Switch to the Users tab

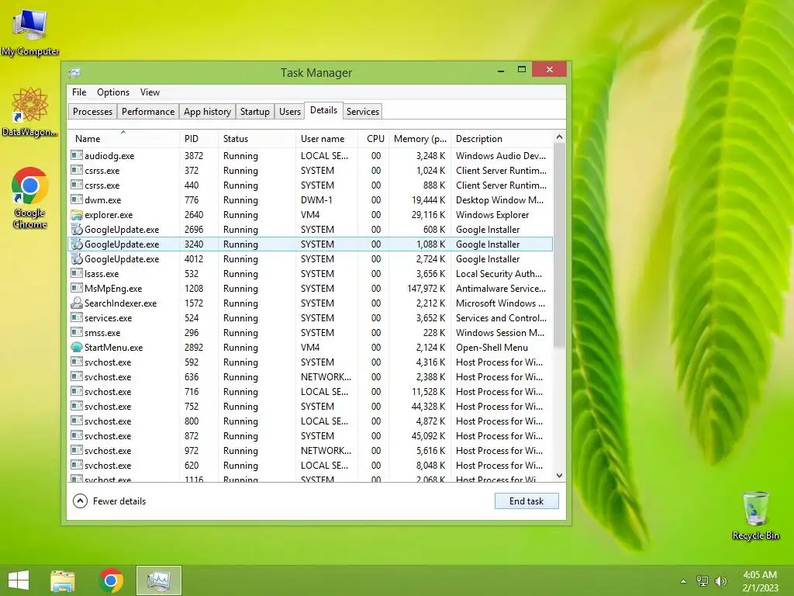[x=290, y=112]
